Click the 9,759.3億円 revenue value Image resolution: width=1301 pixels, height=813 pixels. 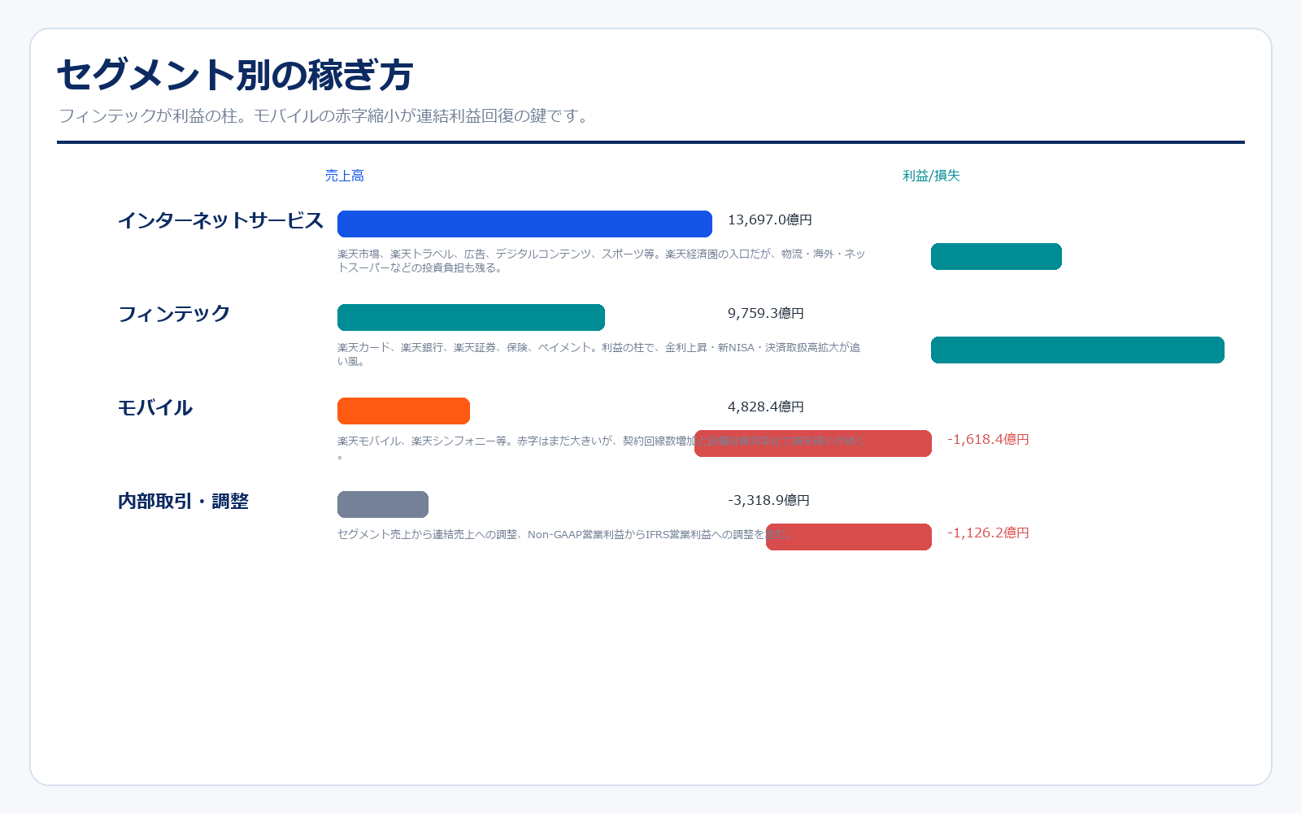[x=766, y=313]
